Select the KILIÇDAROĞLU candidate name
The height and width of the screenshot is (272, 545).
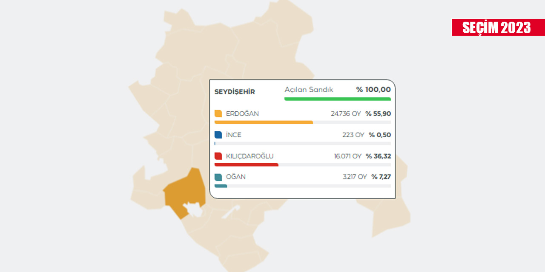pos(250,156)
